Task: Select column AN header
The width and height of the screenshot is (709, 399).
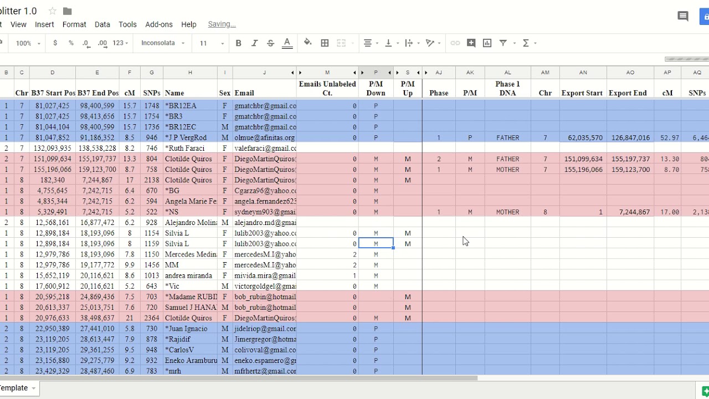Action: tap(583, 73)
